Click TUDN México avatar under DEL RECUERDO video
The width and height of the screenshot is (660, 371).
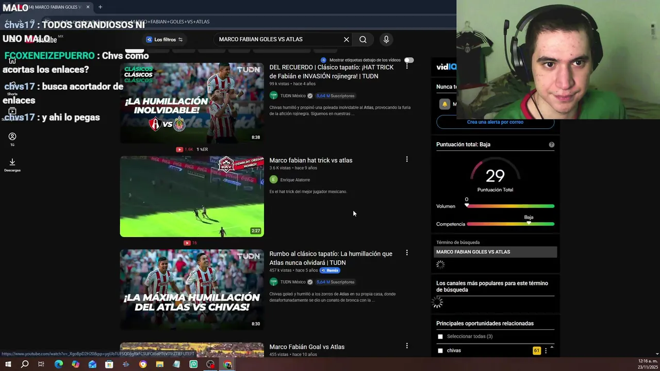(274, 96)
